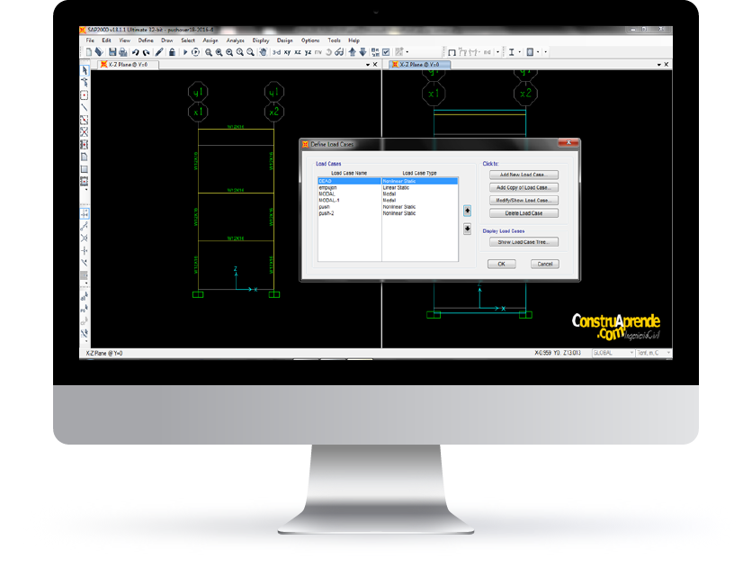Click the pencil Refresh Window icon
The width and height of the screenshot is (752, 576).
point(159,52)
